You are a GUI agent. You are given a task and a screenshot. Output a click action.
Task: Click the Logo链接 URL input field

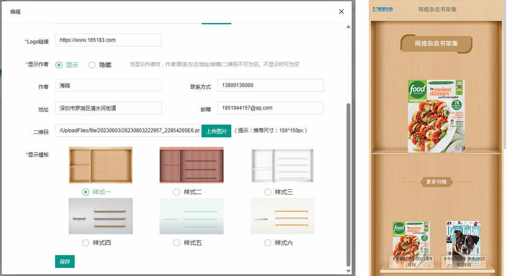click(x=108, y=40)
